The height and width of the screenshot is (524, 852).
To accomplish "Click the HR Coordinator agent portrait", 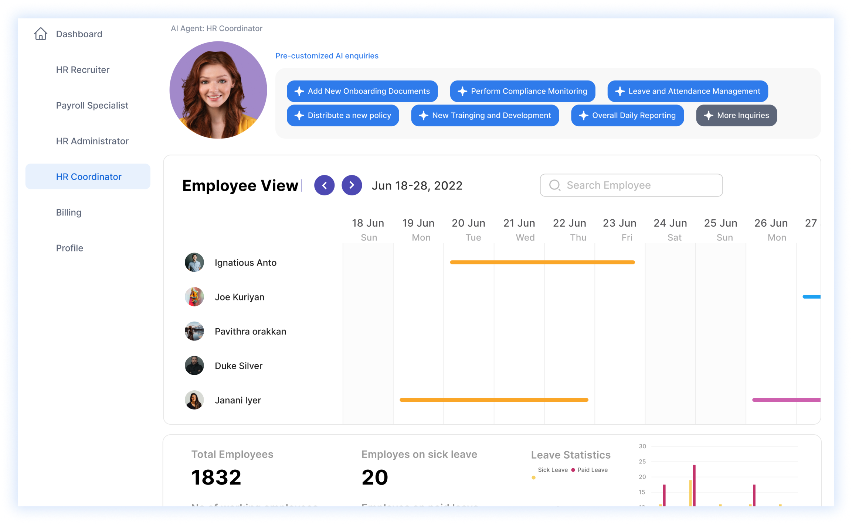I will pos(218,90).
